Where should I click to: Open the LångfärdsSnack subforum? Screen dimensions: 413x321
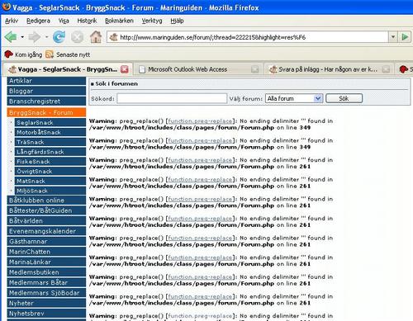pyautogui.click(x=50, y=152)
